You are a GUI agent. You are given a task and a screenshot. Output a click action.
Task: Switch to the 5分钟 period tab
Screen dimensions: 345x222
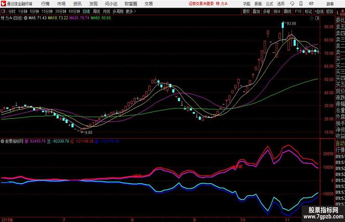coord(34,11)
